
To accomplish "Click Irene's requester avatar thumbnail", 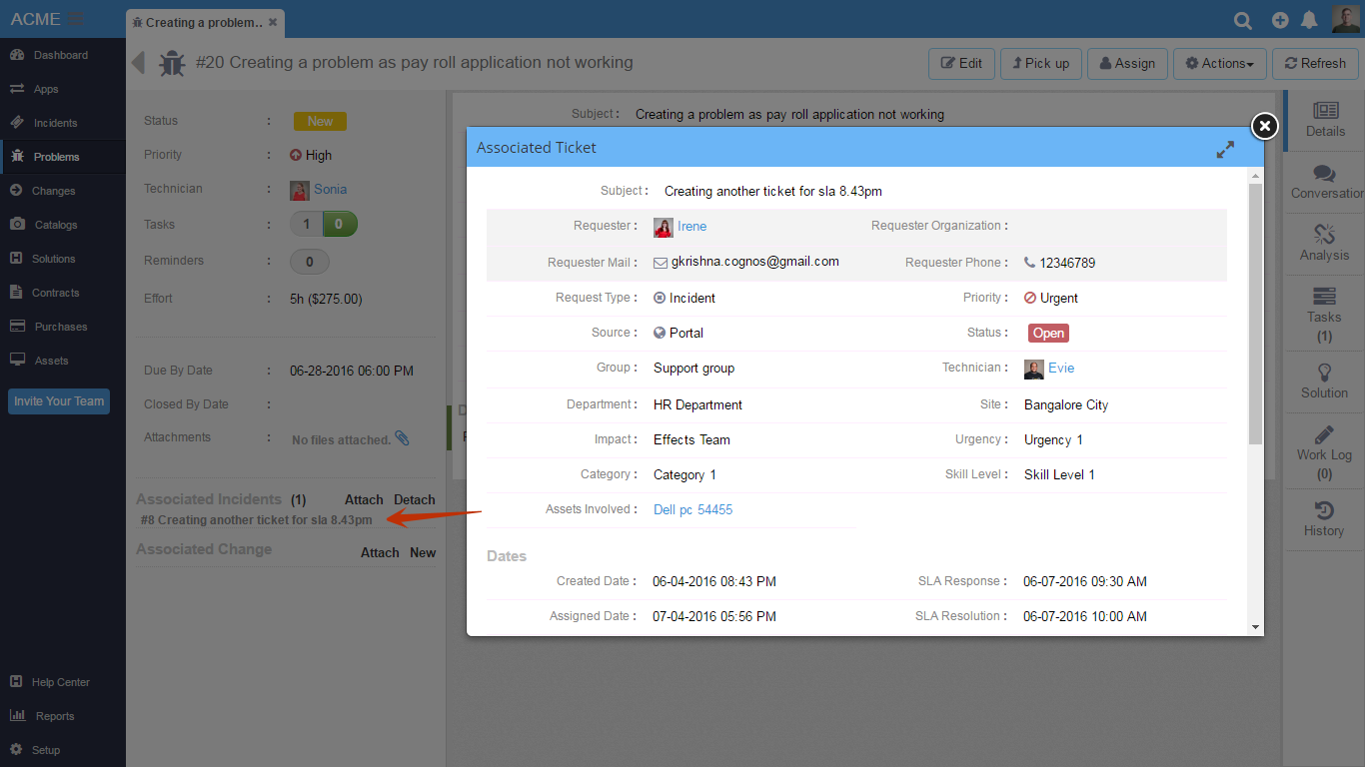I will tap(664, 228).
